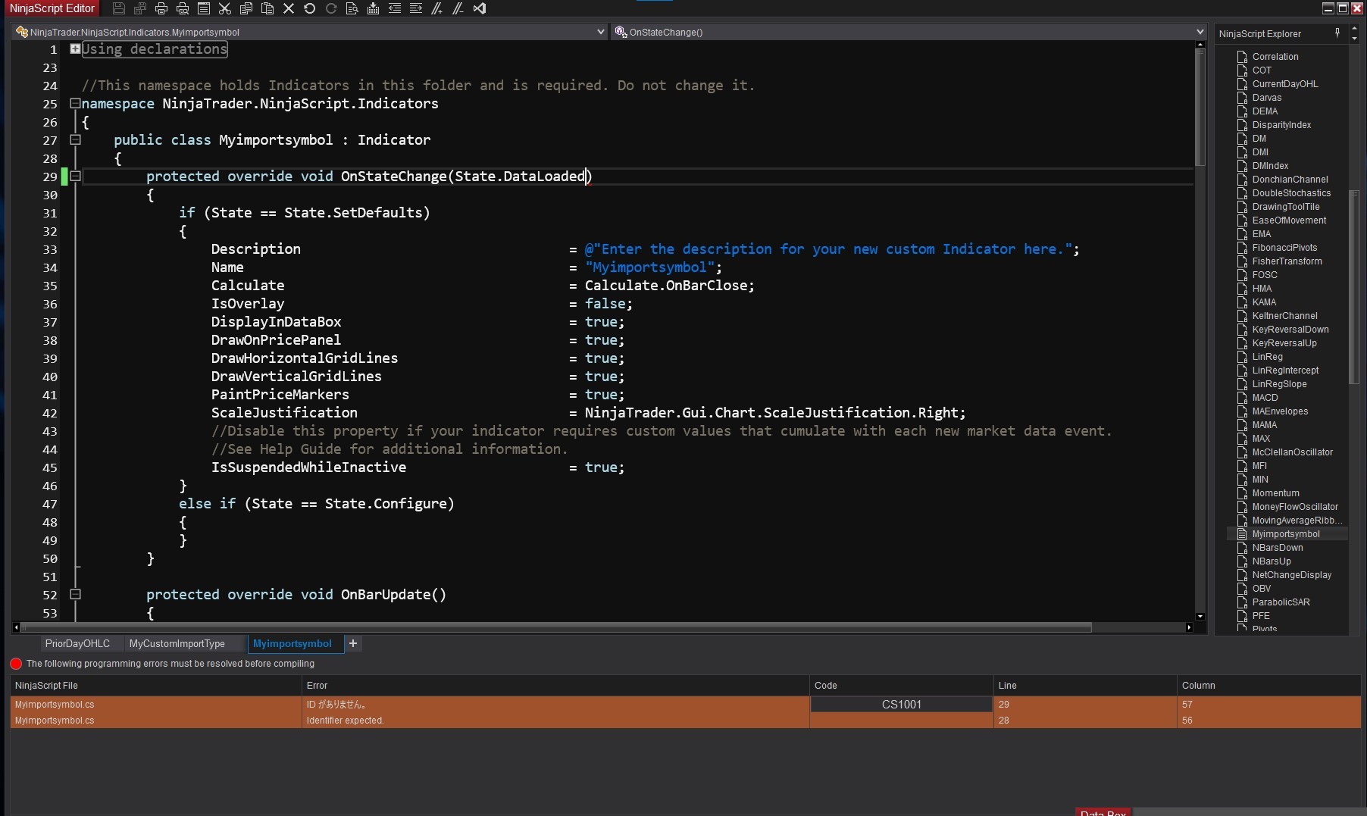Click the Print icon in toolbar
The width and height of the screenshot is (1367, 816).
point(161,8)
